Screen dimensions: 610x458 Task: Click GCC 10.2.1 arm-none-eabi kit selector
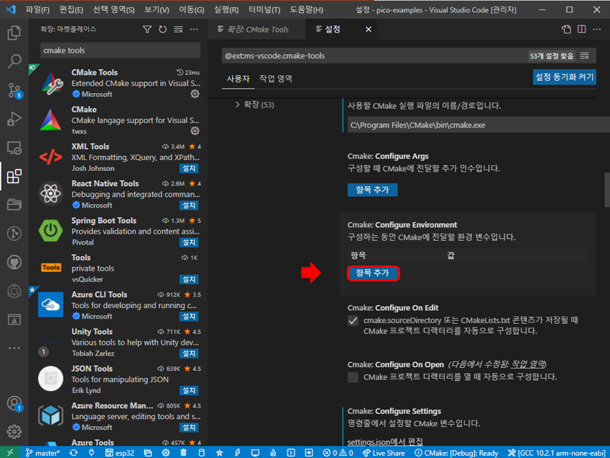pyautogui.click(x=557, y=453)
